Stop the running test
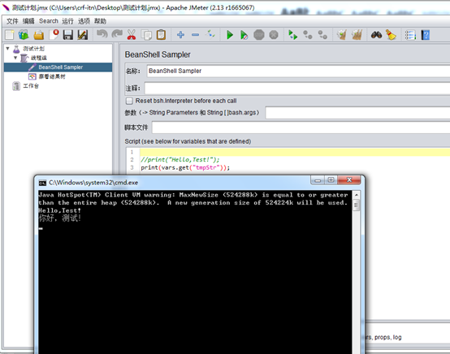450x354 pixels. tap(259, 35)
